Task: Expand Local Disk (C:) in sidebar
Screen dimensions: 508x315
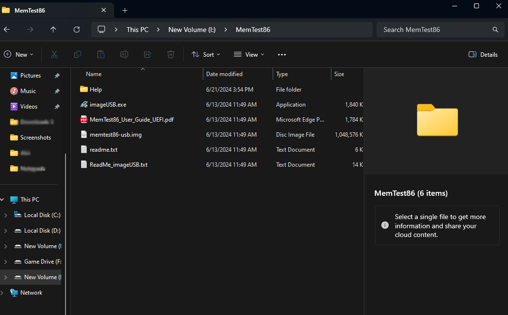Action: [x=5, y=215]
